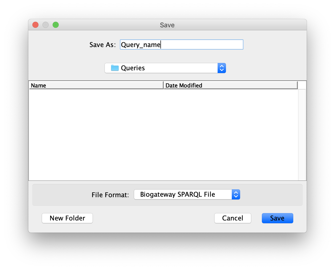The width and height of the screenshot is (335, 270).
Task: Click the Save As filename field
Action: tap(181, 44)
